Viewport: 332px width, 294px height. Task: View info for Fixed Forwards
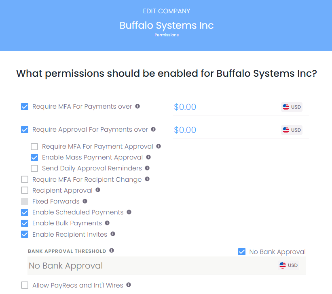(85, 201)
